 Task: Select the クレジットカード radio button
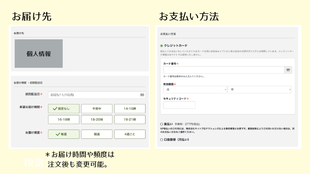click(162, 46)
